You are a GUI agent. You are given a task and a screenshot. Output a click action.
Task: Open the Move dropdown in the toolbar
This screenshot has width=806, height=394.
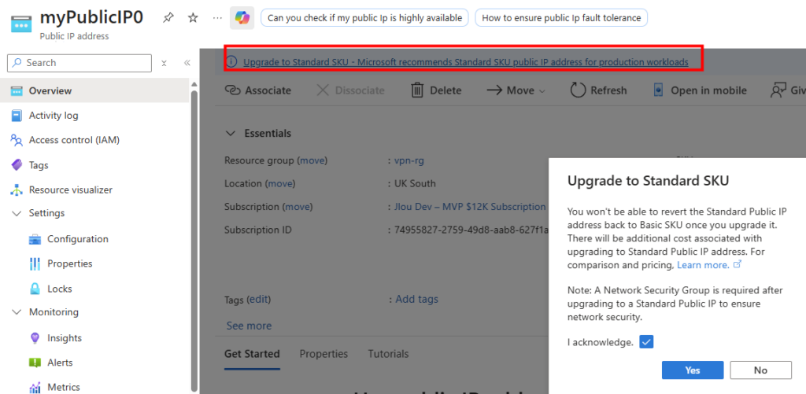point(516,90)
